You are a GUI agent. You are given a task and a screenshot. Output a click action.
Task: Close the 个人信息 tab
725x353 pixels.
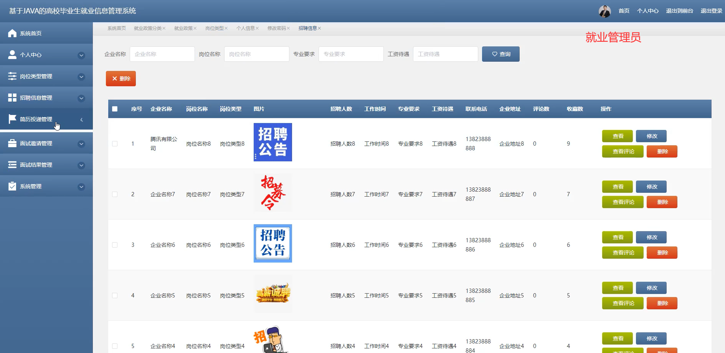pos(257,28)
